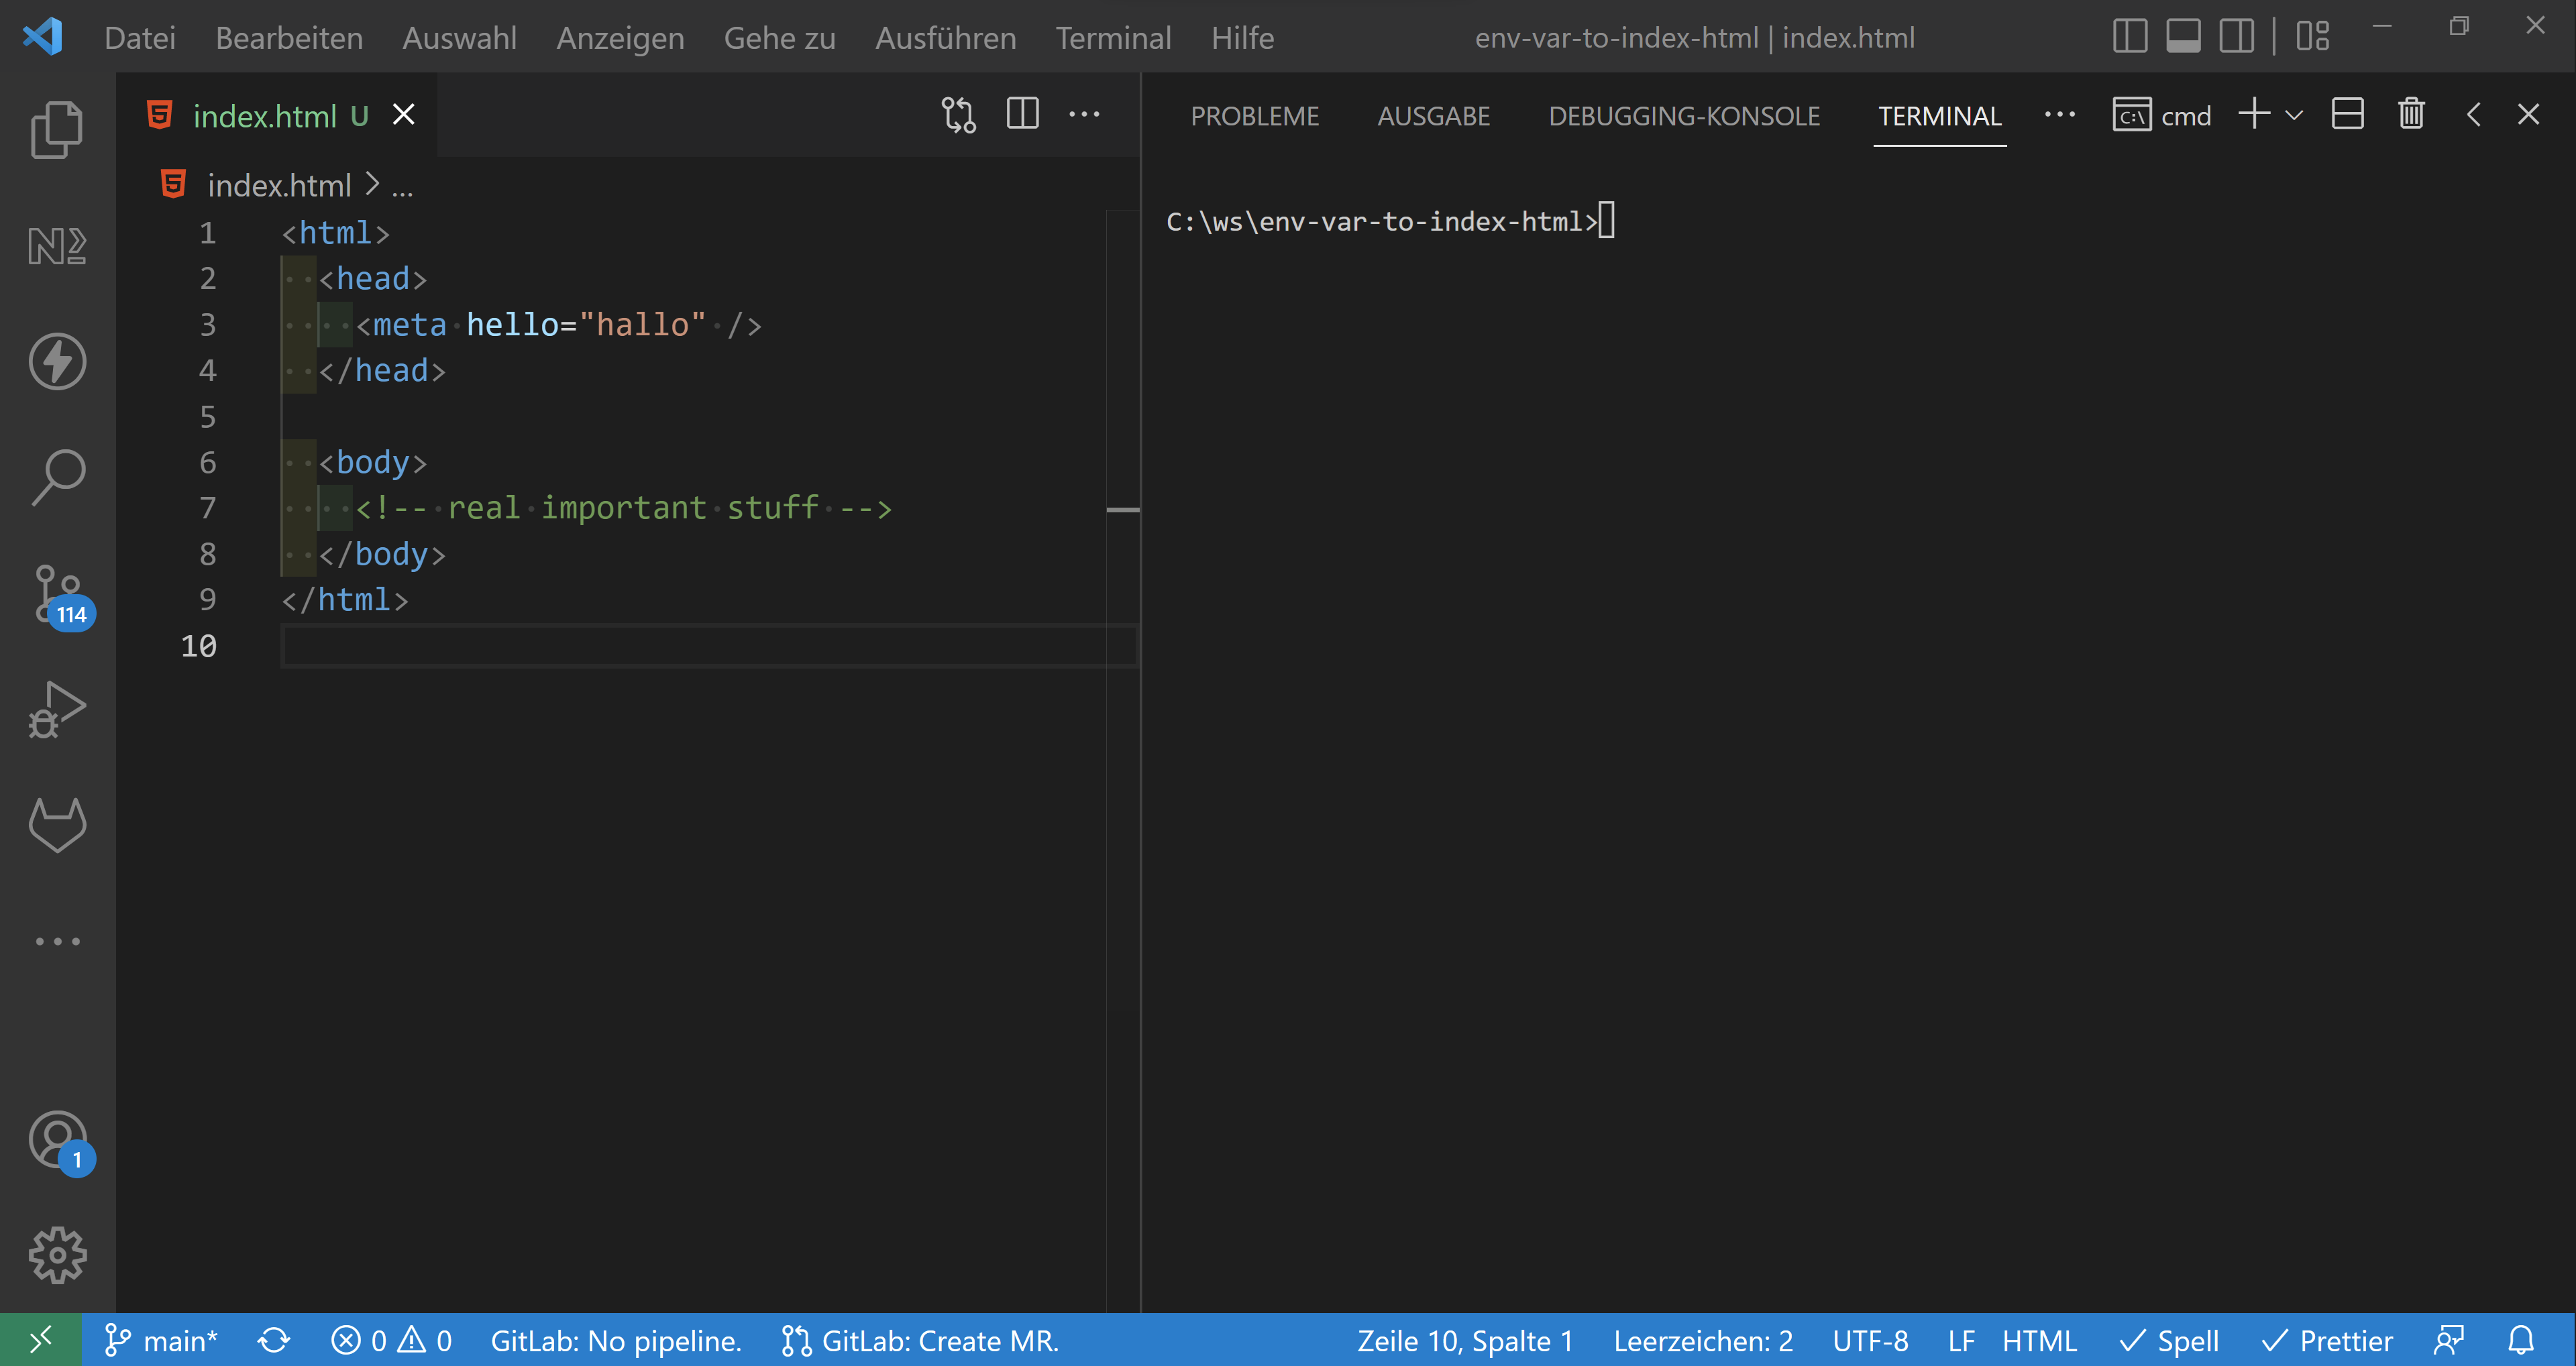This screenshot has height=1366, width=2576.
Task: Open terminal launch profile dropdown arrow
Action: [2294, 115]
